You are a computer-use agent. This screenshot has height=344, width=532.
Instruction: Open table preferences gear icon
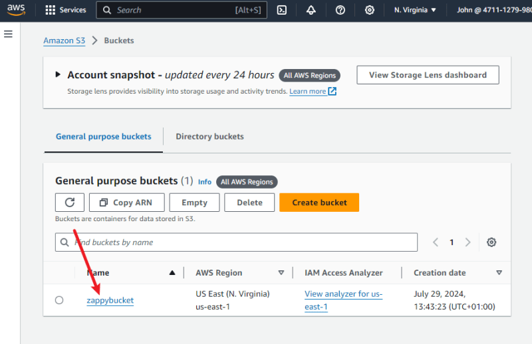pos(491,242)
